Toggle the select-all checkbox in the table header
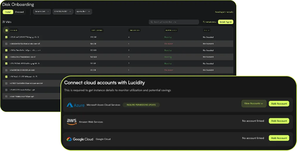 click(x=6, y=30)
